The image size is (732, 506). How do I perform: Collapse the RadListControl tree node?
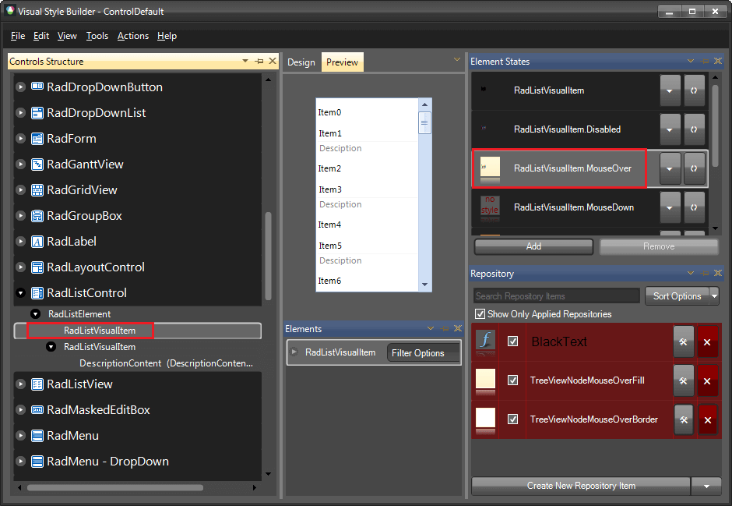20,293
